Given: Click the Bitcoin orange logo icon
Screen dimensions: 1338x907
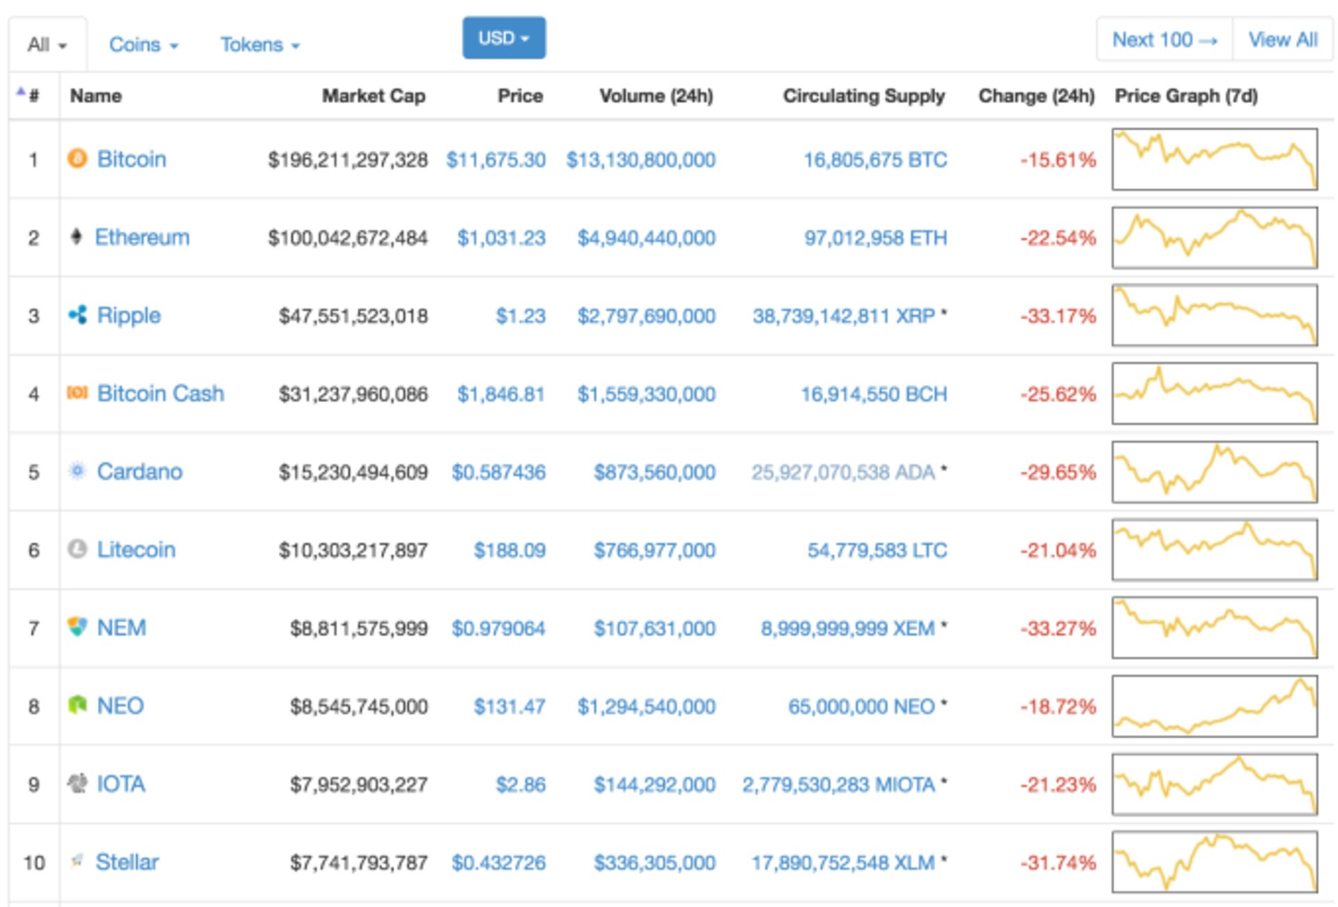Looking at the screenshot, I should tap(77, 159).
